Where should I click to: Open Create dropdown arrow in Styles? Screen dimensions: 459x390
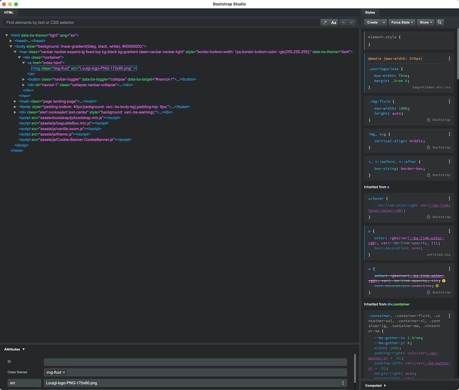pos(384,23)
